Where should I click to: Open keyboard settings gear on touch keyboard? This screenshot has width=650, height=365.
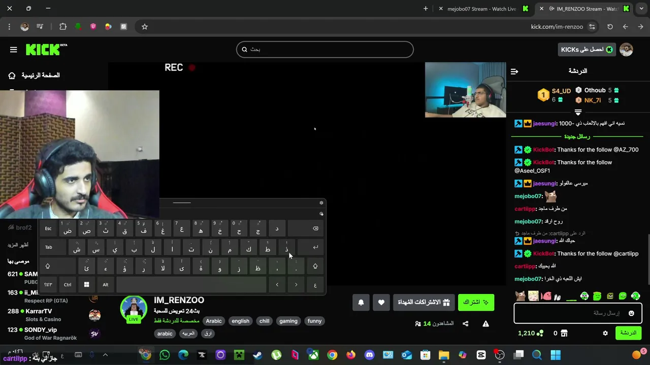[321, 203]
